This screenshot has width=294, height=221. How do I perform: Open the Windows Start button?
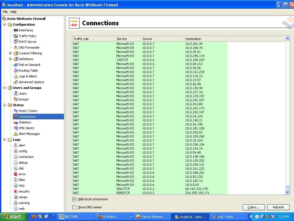pyautogui.click(x=14, y=217)
